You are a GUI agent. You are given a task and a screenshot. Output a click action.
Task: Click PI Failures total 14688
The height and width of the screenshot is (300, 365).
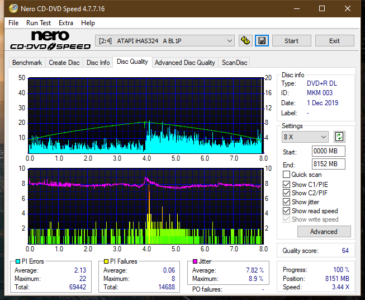pos(167,287)
